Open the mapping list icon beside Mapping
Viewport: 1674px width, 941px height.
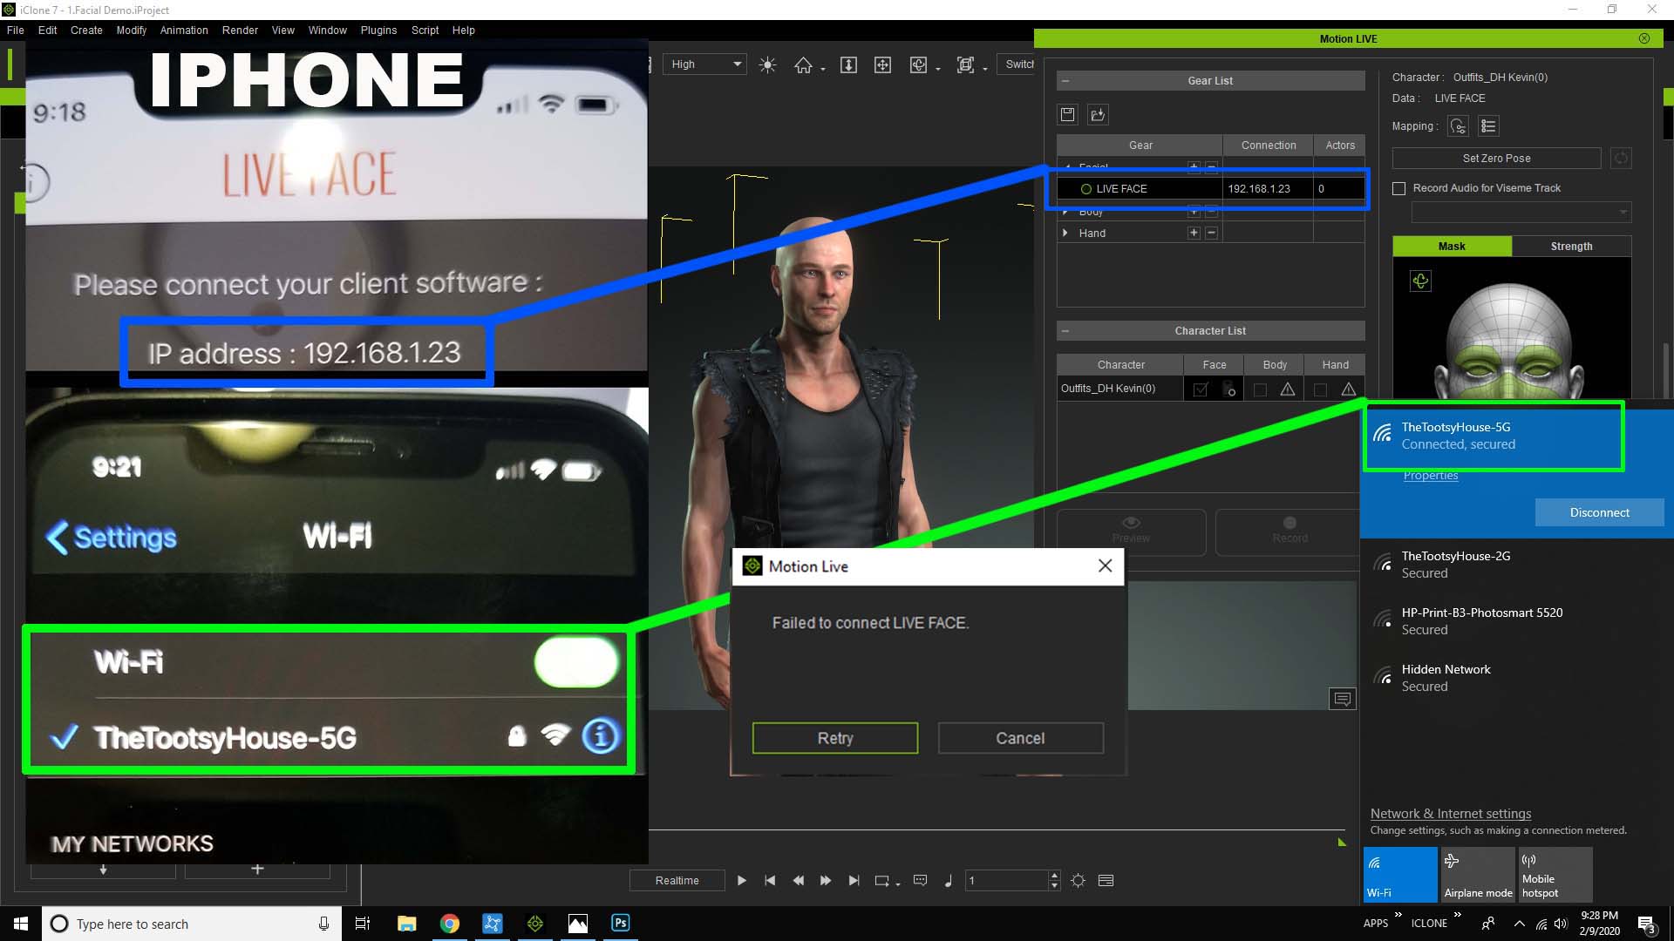[x=1488, y=126]
